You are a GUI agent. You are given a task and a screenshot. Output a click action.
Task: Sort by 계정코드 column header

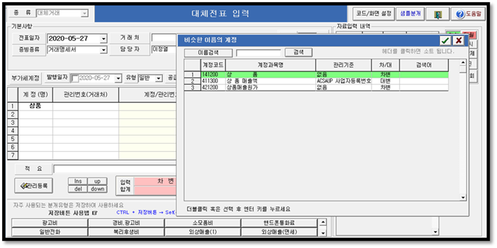213,65
